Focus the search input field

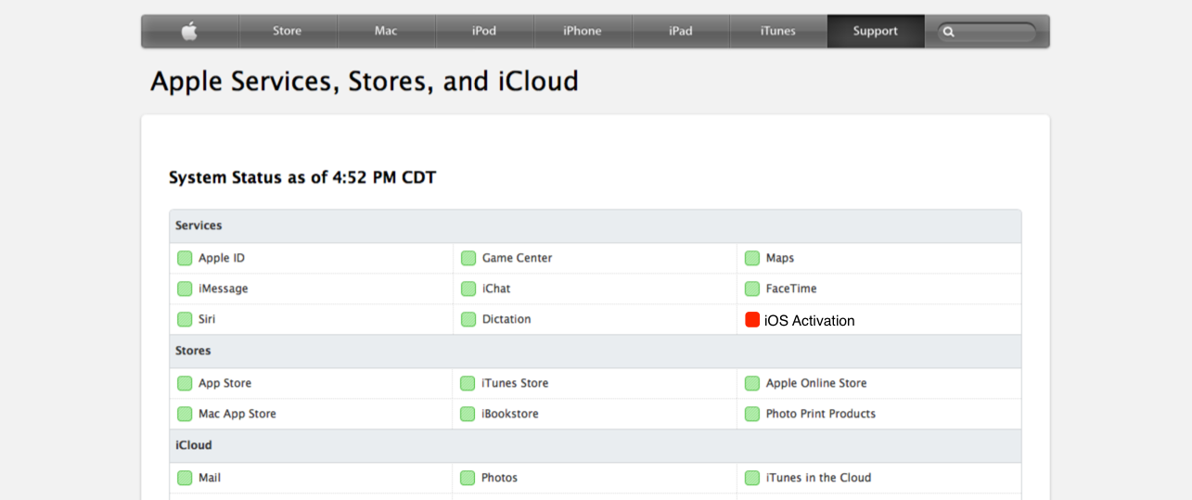[994, 32]
